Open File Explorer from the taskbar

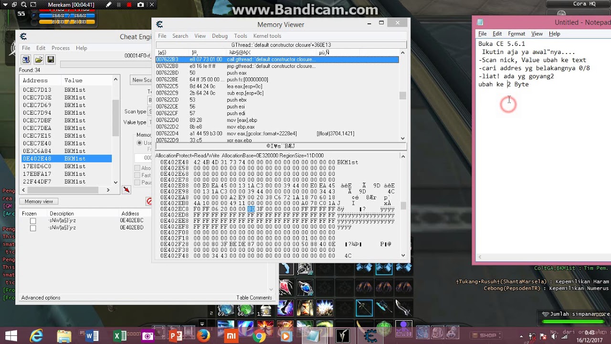tap(64, 336)
